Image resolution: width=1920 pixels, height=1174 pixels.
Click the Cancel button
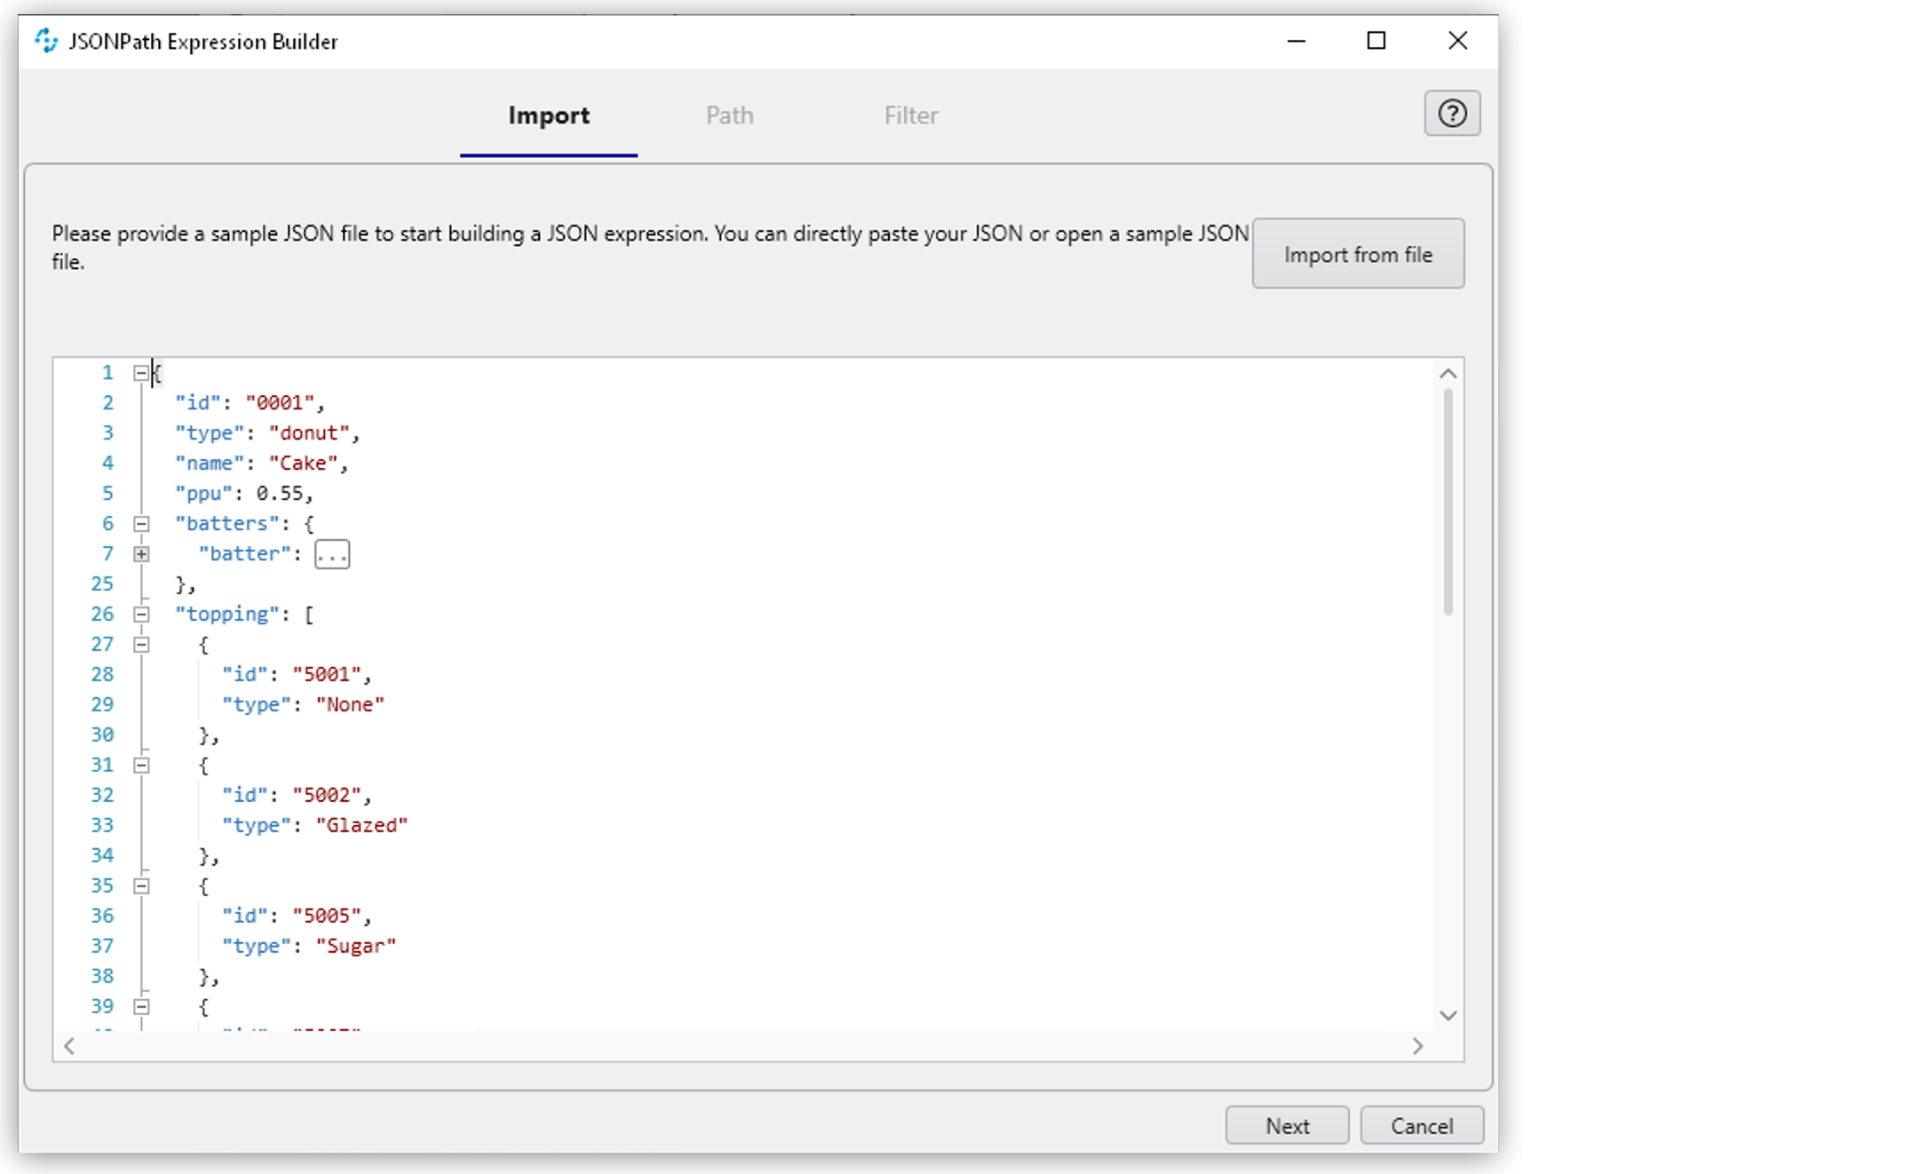pyautogui.click(x=1421, y=1125)
